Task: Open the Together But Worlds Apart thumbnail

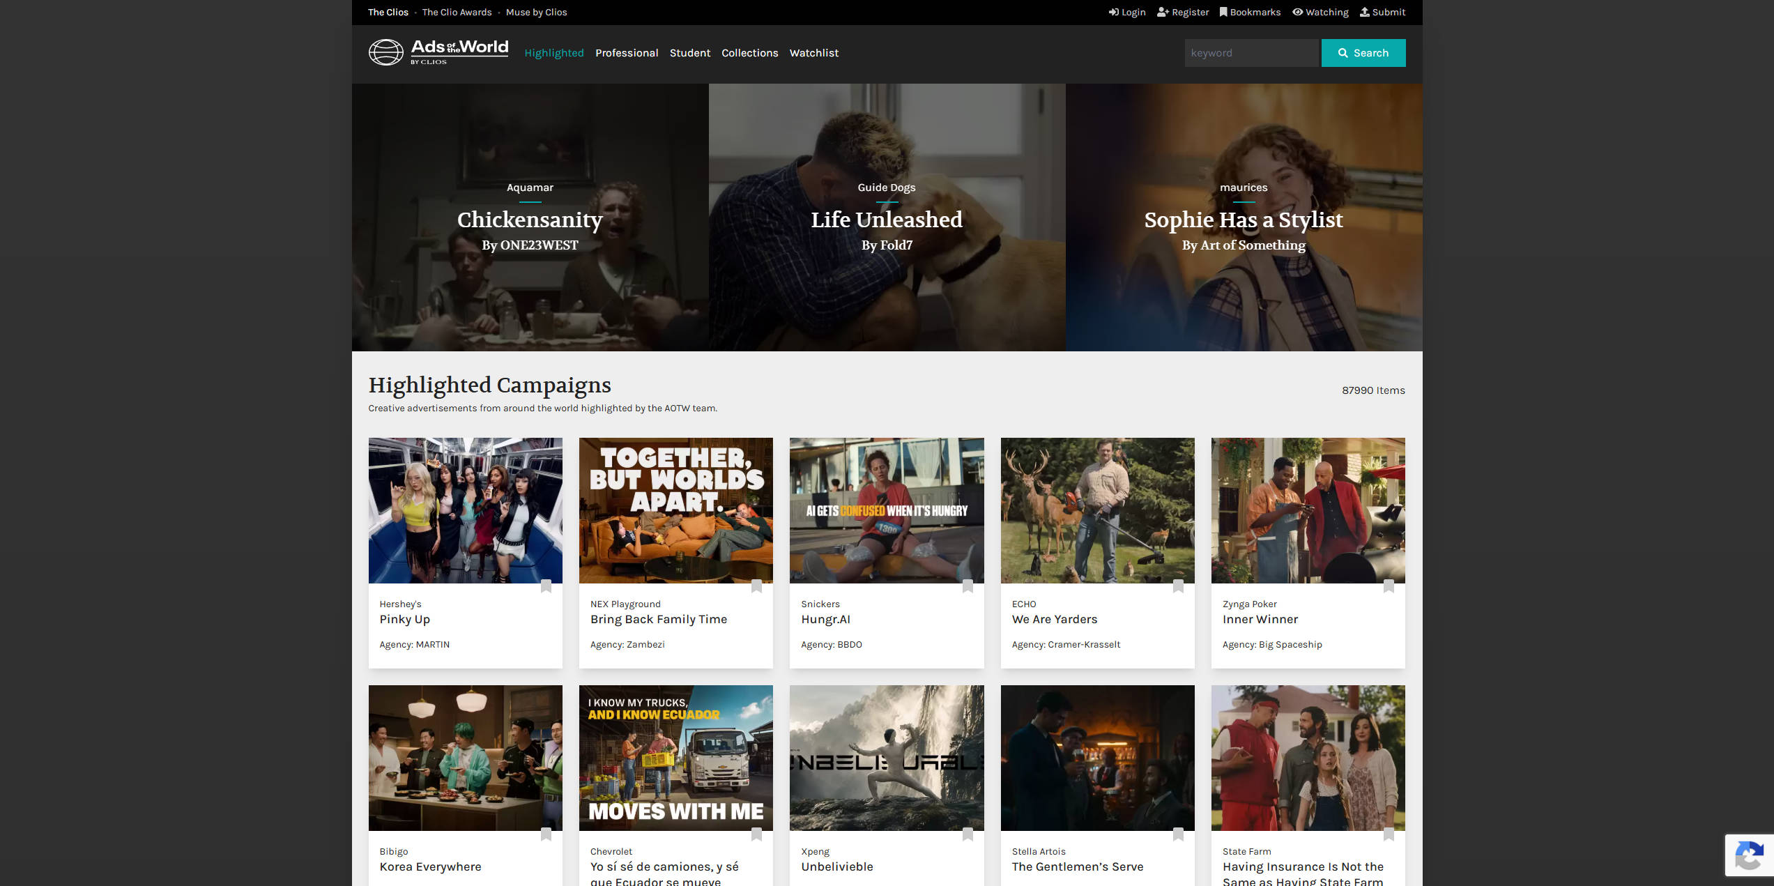Action: 676,510
